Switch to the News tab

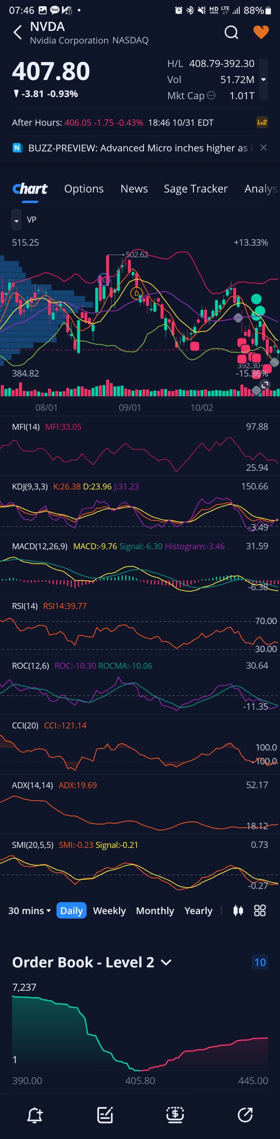click(x=134, y=189)
